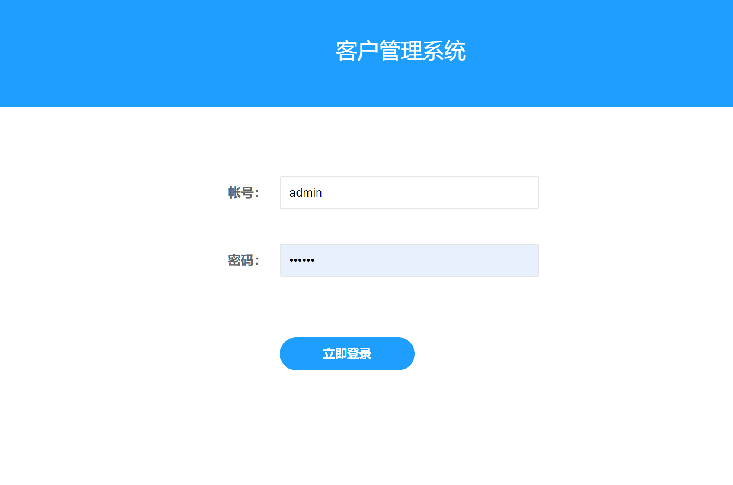Click empty right end of the 帐号 field
The height and width of the screenshot is (485, 733).
tap(497, 193)
